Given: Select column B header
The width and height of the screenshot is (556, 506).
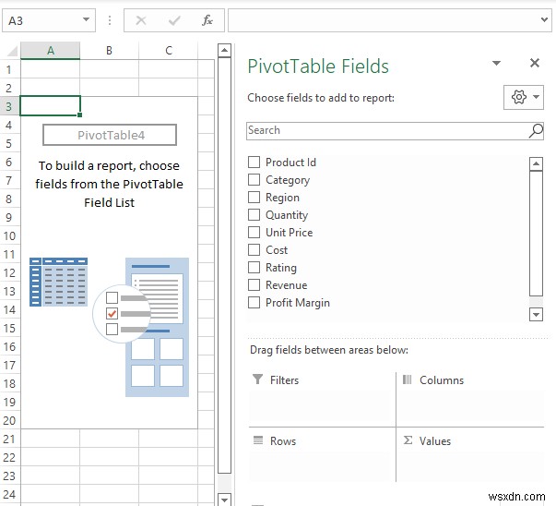Looking at the screenshot, I should point(109,51).
